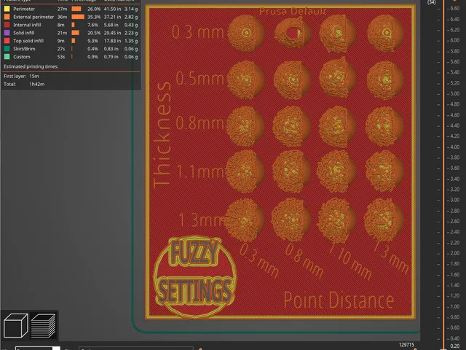The height and width of the screenshot is (350, 466).
Task: Click the vertical layer slider track
Action: [x=443, y=175]
